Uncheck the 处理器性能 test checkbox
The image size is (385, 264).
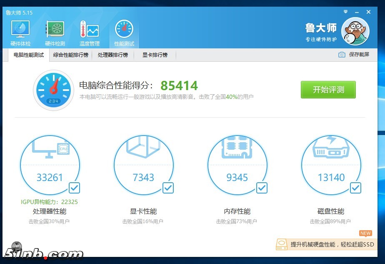[74, 188]
